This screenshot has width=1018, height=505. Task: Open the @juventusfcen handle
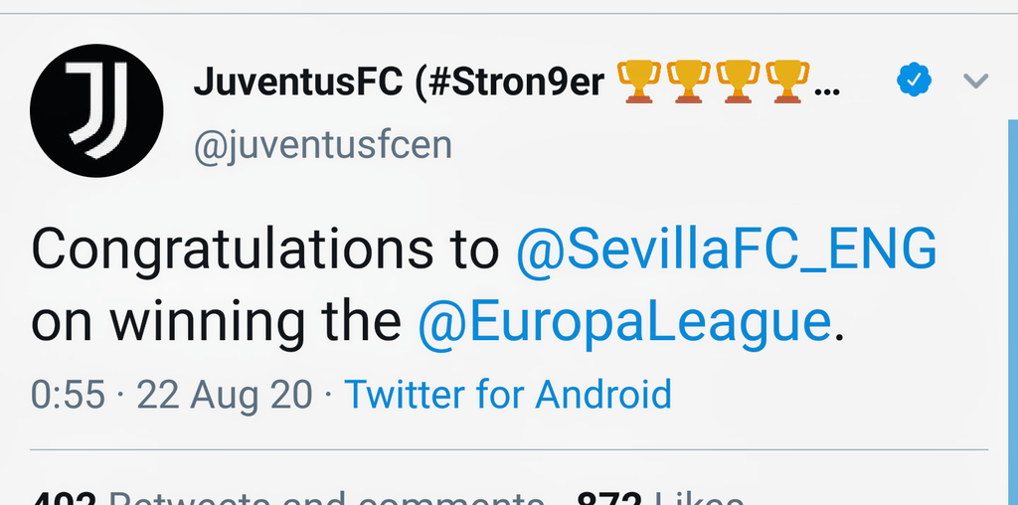pyautogui.click(x=323, y=146)
